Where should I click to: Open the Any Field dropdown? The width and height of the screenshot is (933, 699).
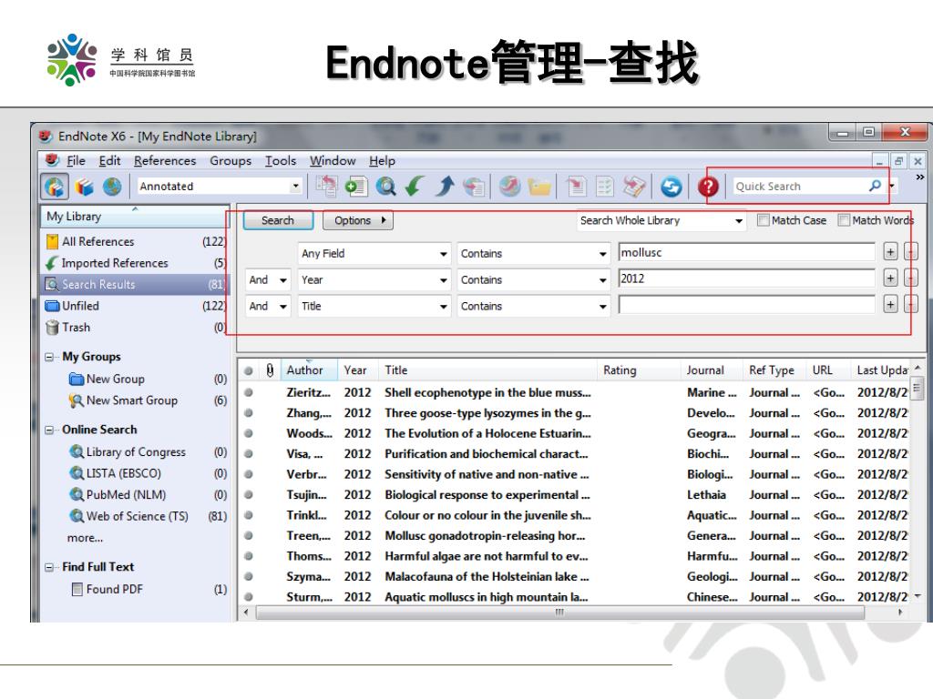(444, 254)
